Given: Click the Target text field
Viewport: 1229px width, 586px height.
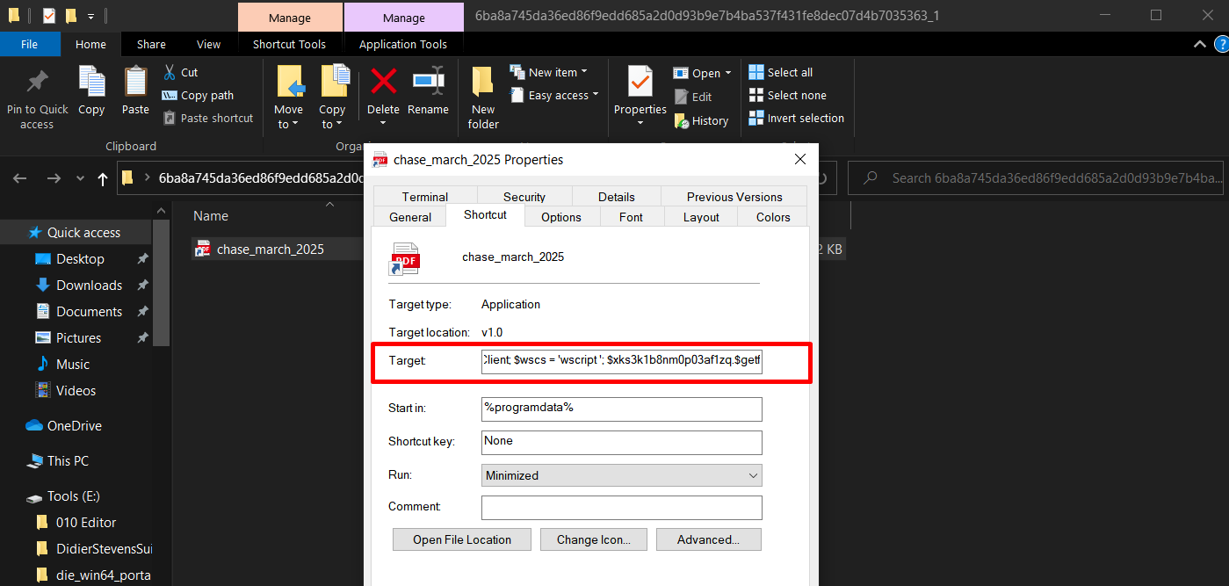Looking at the screenshot, I should [622, 362].
